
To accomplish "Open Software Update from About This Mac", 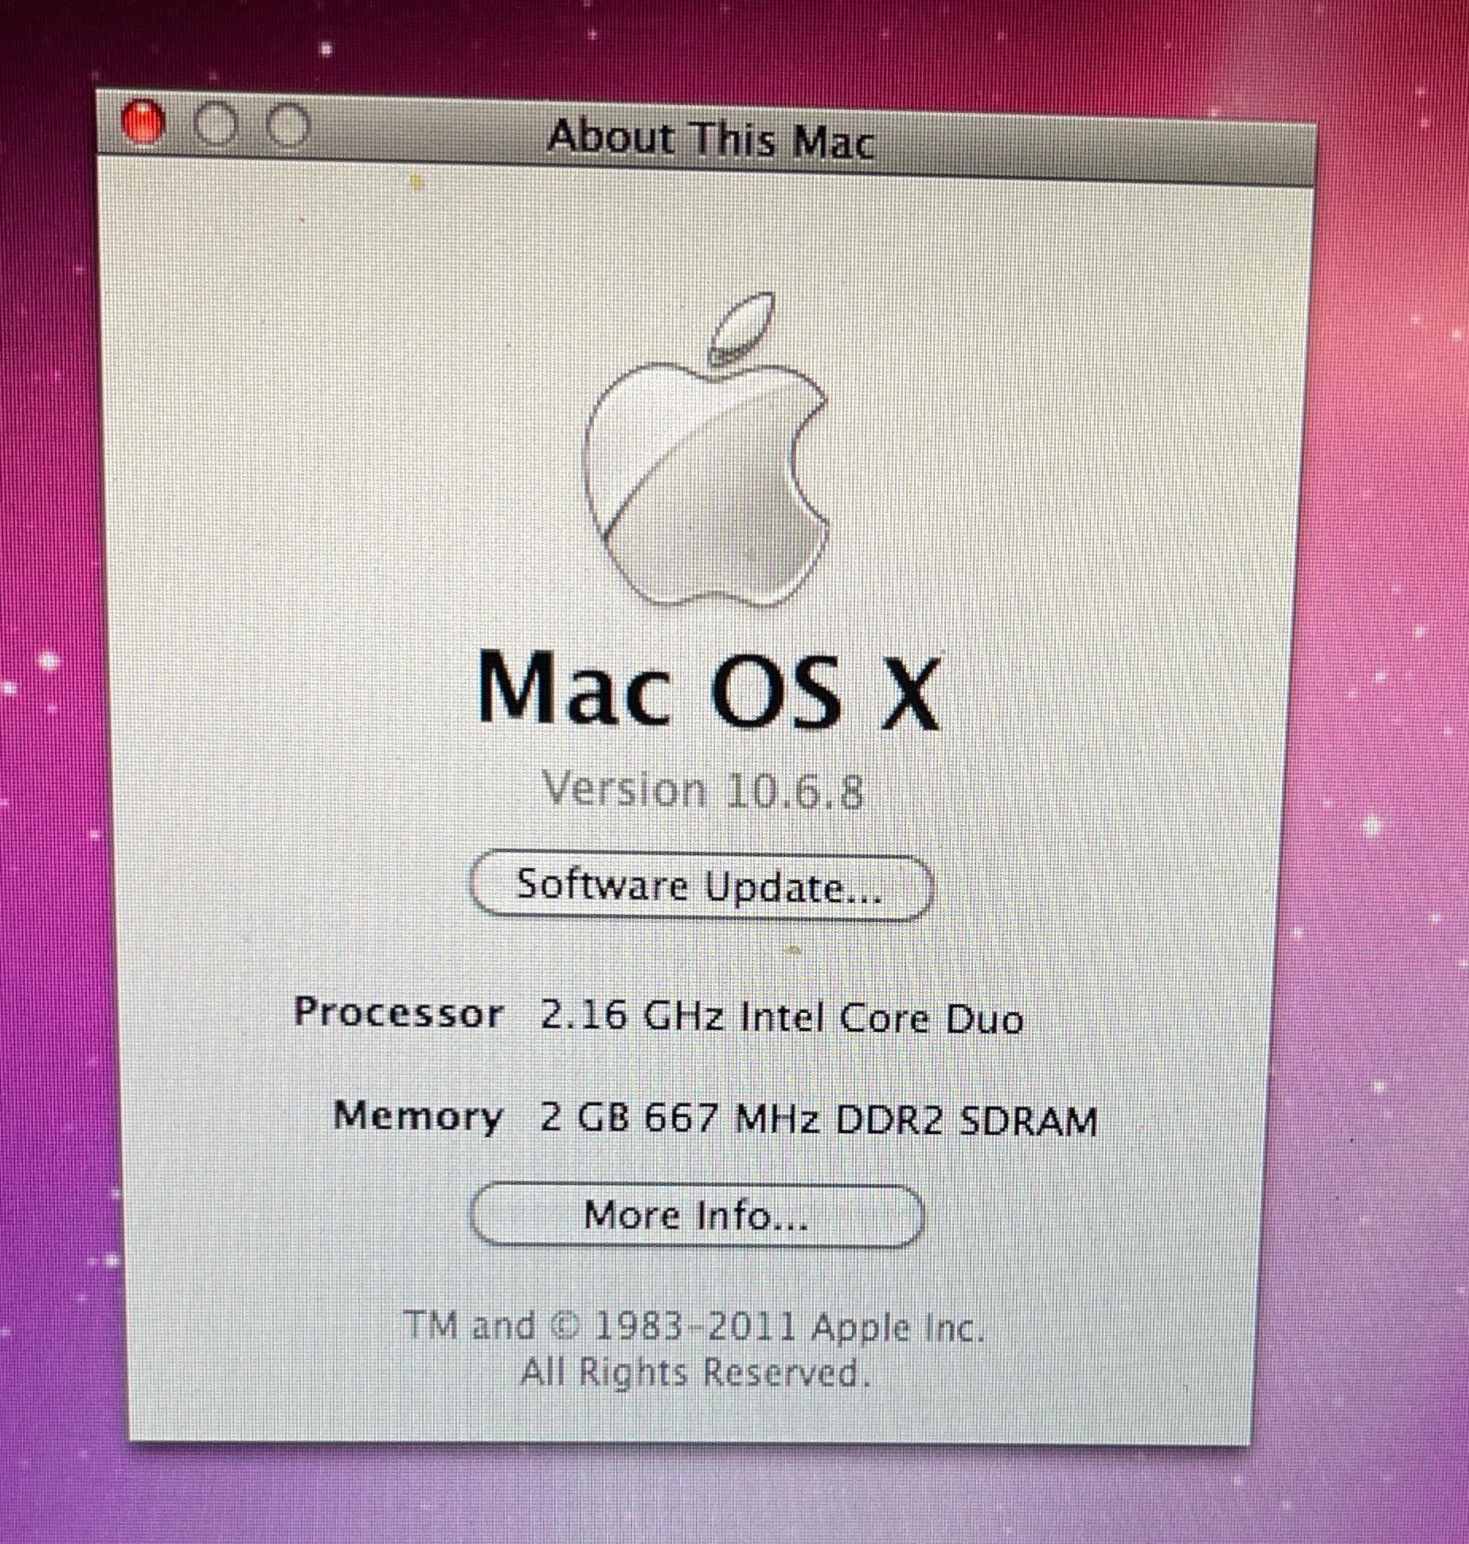I will (701, 887).
